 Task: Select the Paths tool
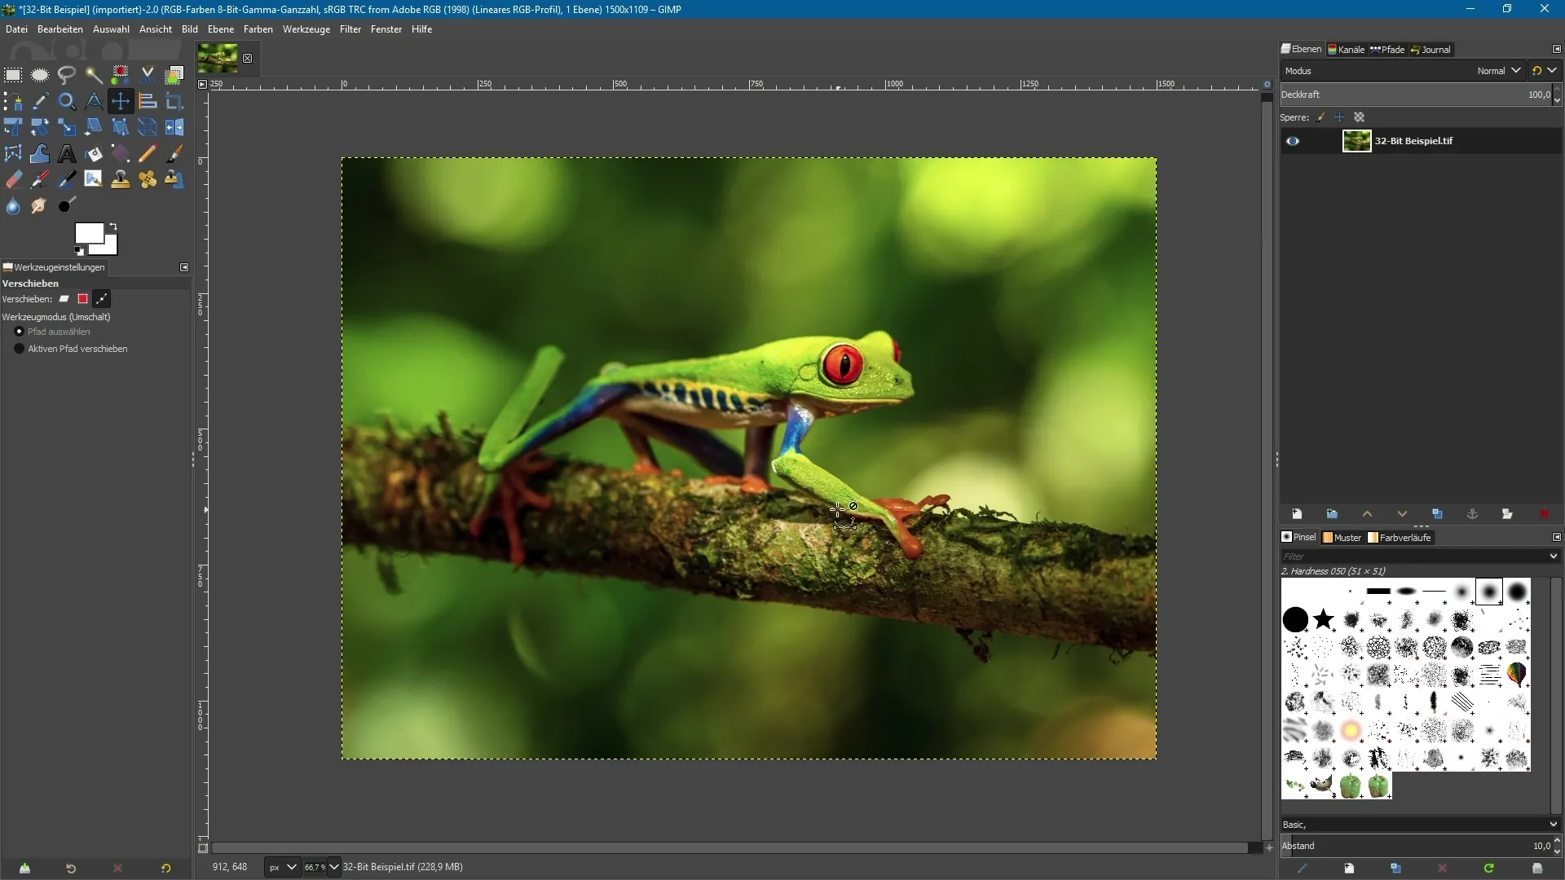tap(13, 101)
